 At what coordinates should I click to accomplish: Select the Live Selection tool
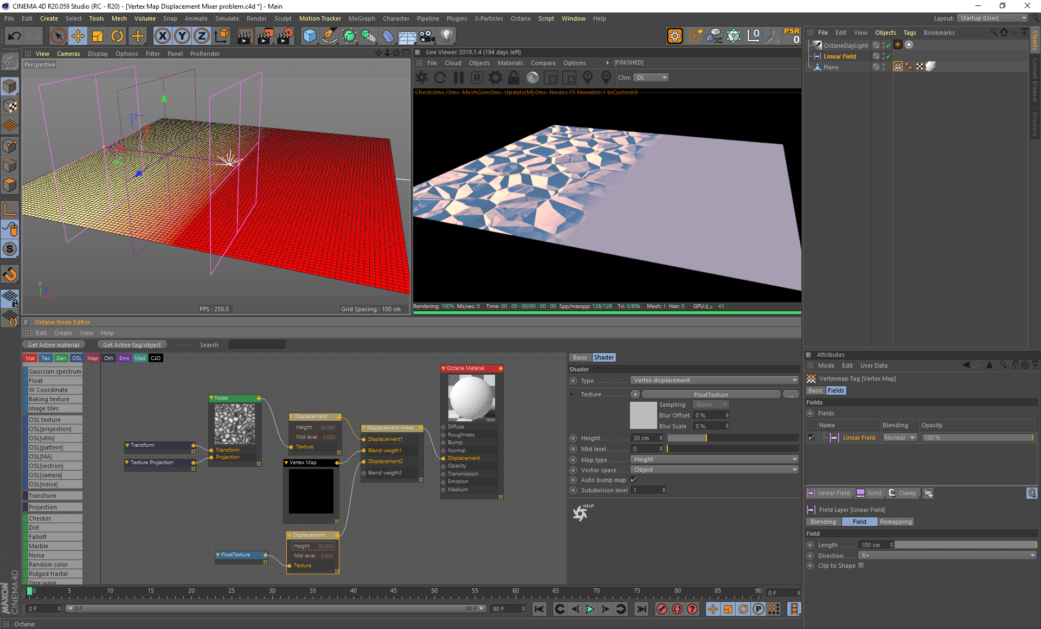[58, 36]
